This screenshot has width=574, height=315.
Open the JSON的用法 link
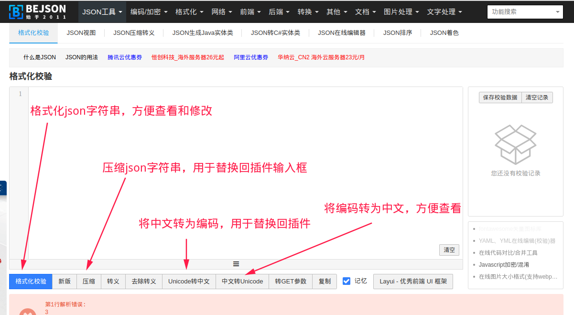(82, 57)
